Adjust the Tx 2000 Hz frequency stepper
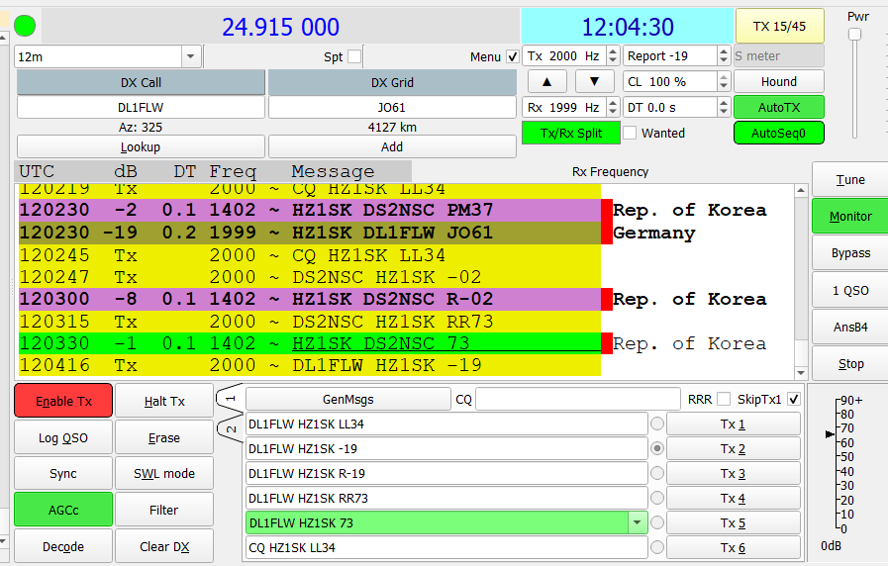The width and height of the screenshot is (888, 566). coord(613,56)
